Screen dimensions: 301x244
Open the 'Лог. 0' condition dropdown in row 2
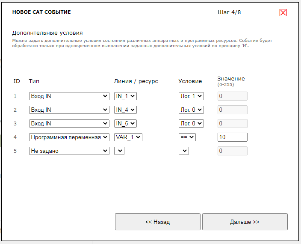coord(191,110)
